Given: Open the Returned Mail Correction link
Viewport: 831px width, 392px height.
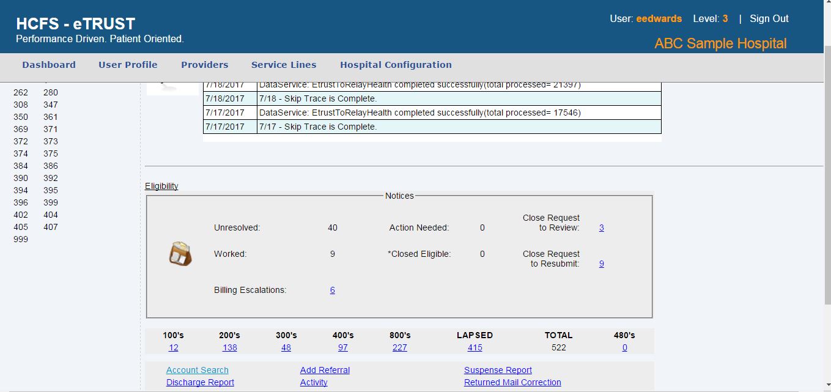Looking at the screenshot, I should 512,382.
